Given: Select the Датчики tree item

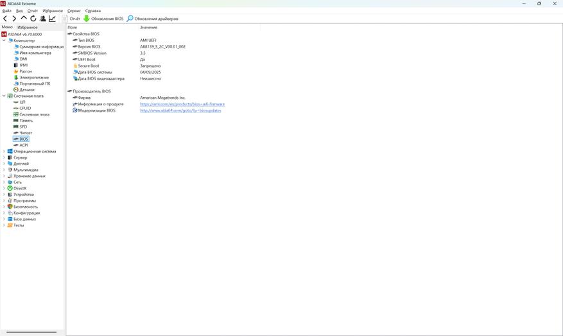Looking at the screenshot, I should click(24, 90).
